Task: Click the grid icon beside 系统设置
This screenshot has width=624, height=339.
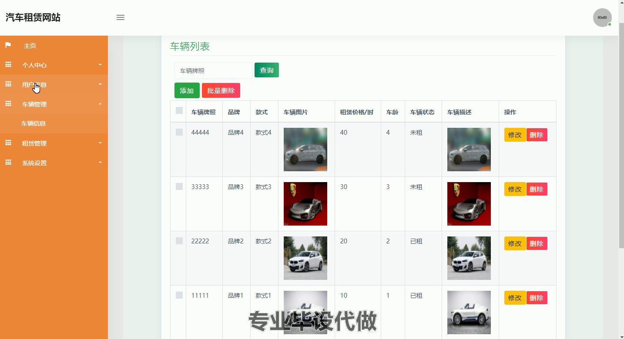Action: [8, 163]
